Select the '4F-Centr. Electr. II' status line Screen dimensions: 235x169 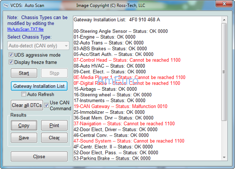pos(113,147)
